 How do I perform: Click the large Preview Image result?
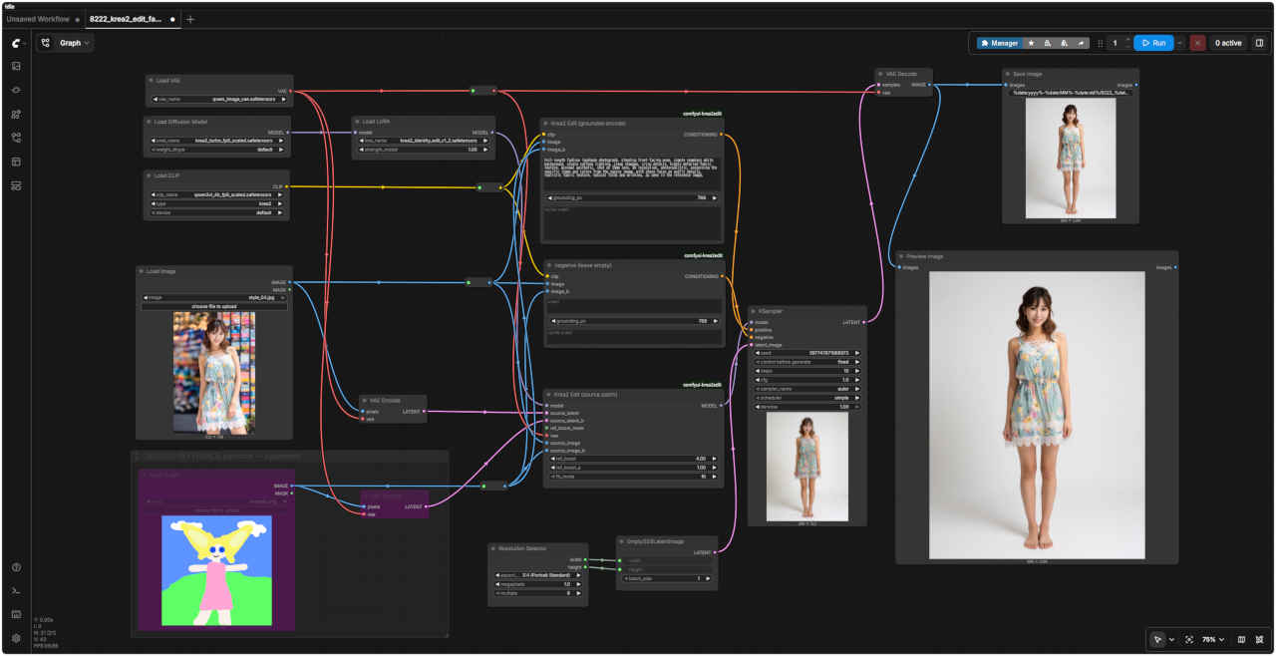[x=1037, y=415]
